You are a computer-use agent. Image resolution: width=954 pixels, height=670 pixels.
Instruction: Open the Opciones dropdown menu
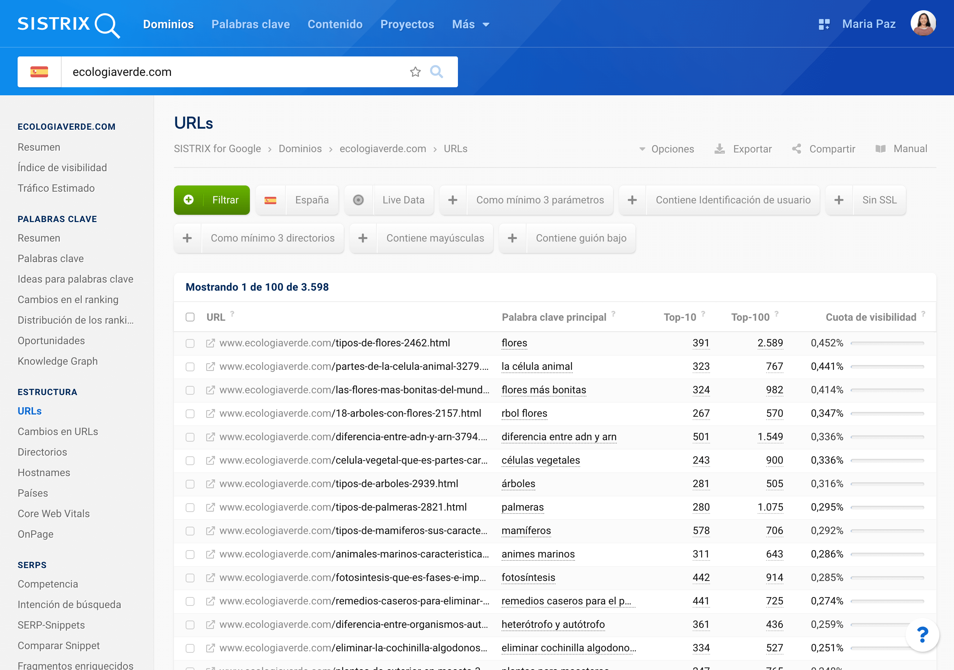668,148
